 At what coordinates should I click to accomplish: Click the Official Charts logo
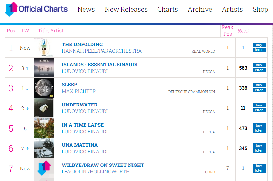(36, 9)
